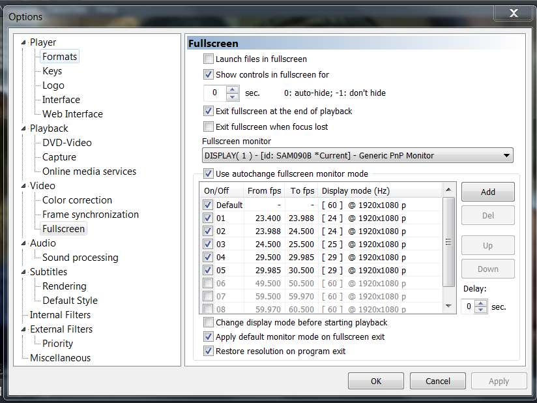This screenshot has width=537, height=403.
Task: Open Priority under External Filters
Action: coord(57,344)
